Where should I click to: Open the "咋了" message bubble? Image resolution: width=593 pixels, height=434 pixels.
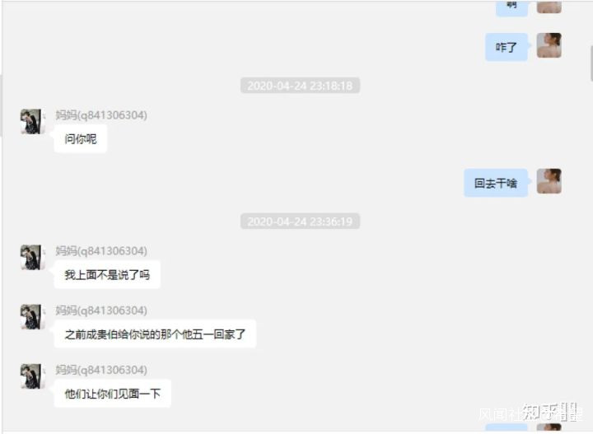coord(507,47)
